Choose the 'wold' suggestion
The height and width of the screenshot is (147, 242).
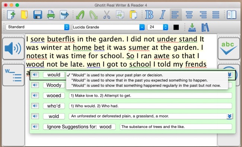click(x=54, y=116)
